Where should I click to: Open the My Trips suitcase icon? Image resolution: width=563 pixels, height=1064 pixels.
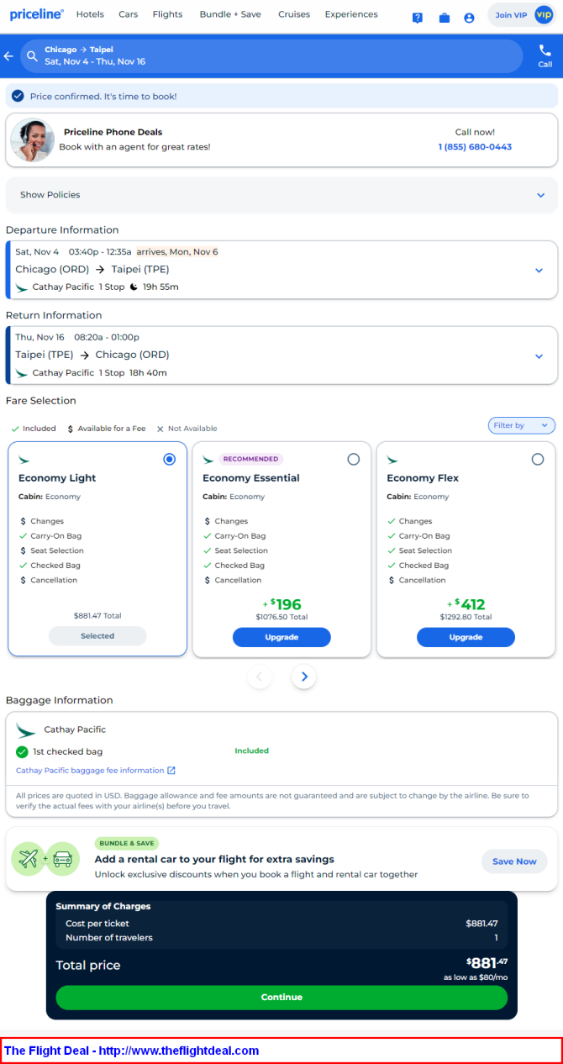click(445, 18)
